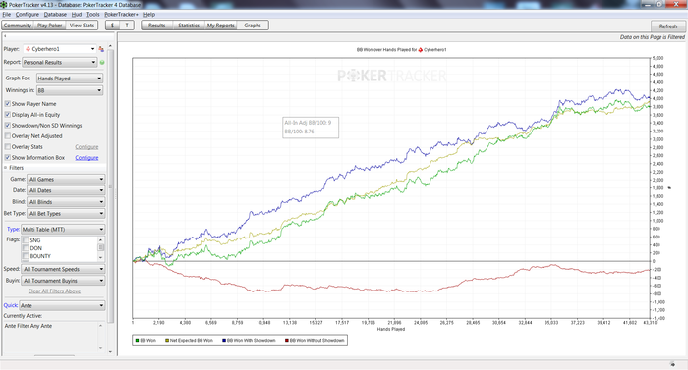Open the File menu
Viewport: 688px width, 370px height.
click(6, 14)
